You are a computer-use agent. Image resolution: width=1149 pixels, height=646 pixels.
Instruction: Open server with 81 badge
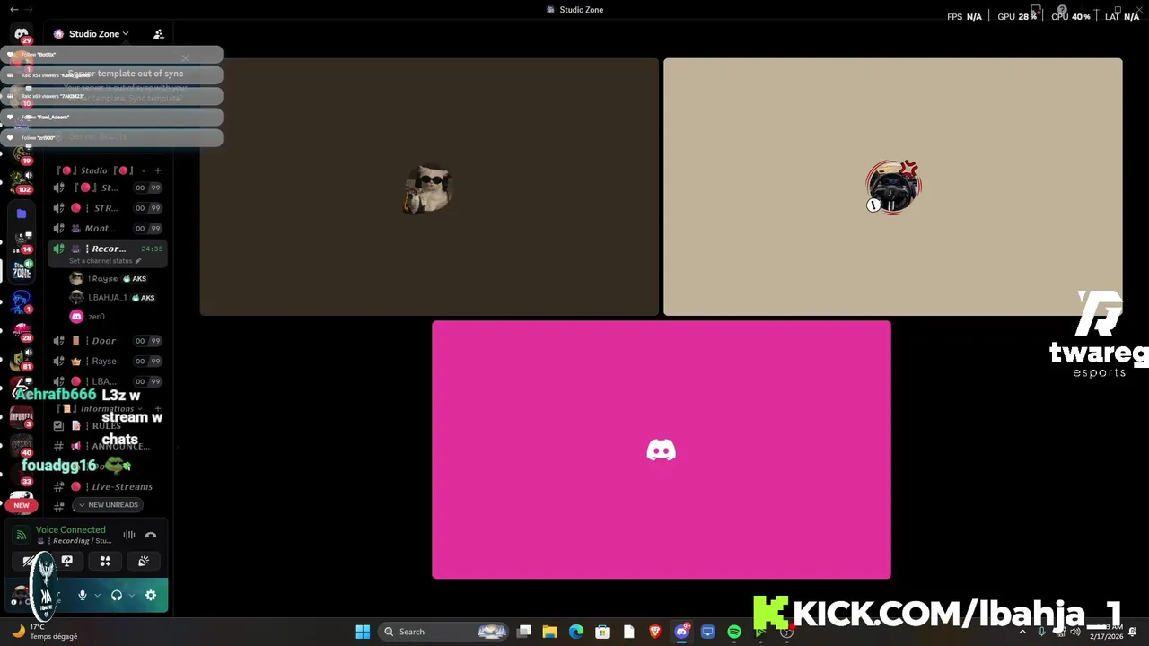click(x=22, y=360)
